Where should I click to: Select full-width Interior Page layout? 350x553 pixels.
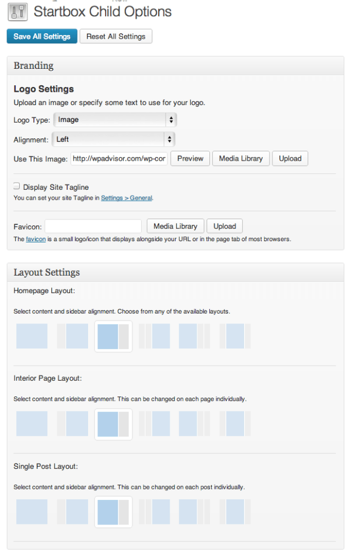point(32,424)
